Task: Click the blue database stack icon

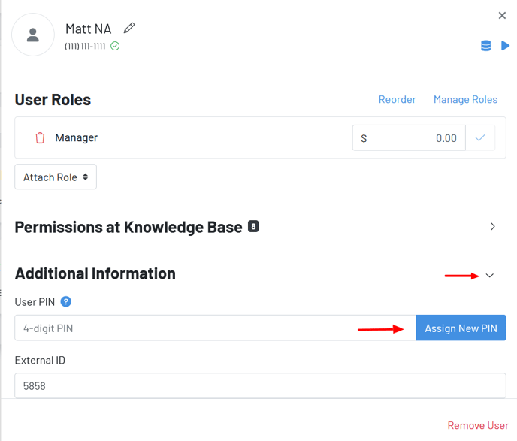Action: click(x=485, y=46)
